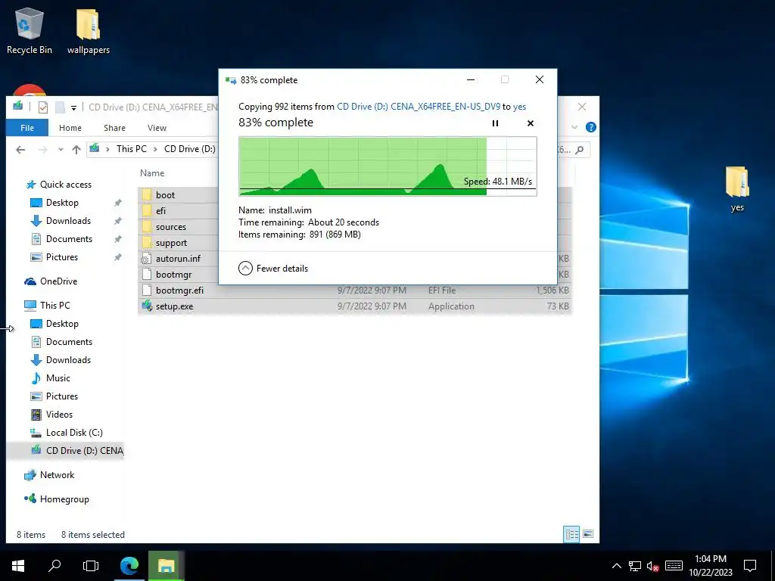Switch to the Home ribbon tab
775x581 pixels.
[x=70, y=127]
